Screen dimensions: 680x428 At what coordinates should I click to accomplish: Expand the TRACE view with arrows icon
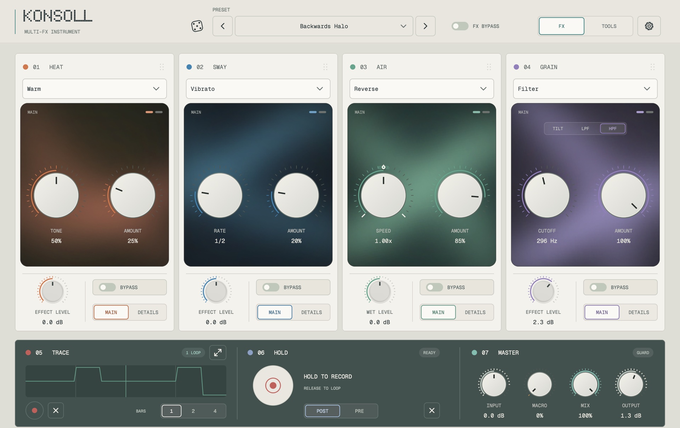coord(218,353)
